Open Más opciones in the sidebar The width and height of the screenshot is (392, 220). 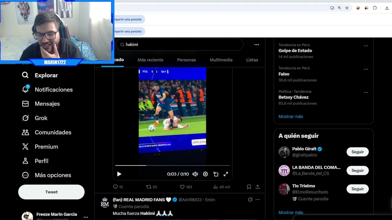pyautogui.click(x=47, y=175)
